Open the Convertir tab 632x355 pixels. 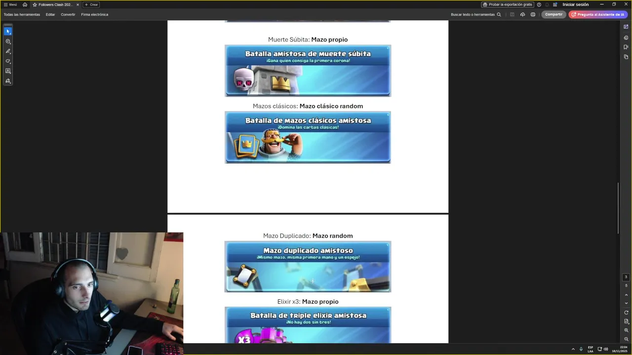pyautogui.click(x=68, y=14)
